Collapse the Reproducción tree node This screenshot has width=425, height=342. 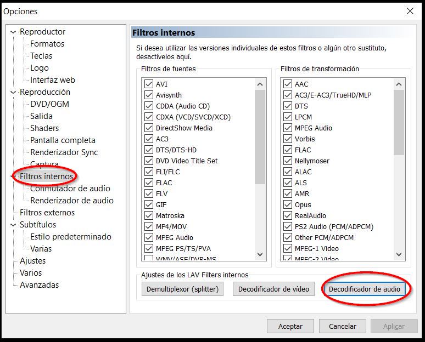tap(13, 92)
